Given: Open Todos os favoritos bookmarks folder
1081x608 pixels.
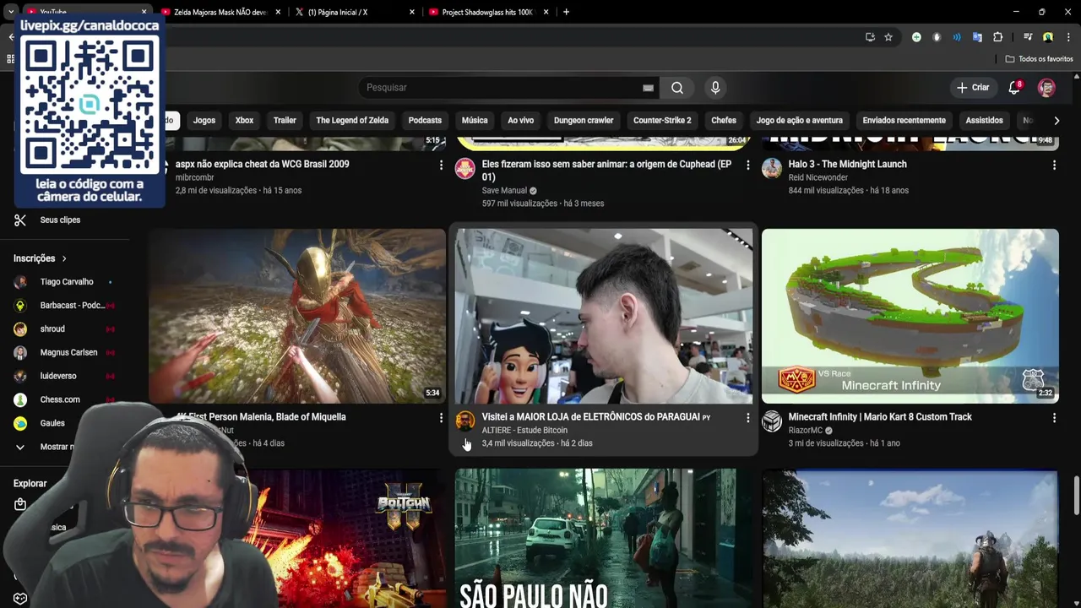Looking at the screenshot, I should 1039,59.
